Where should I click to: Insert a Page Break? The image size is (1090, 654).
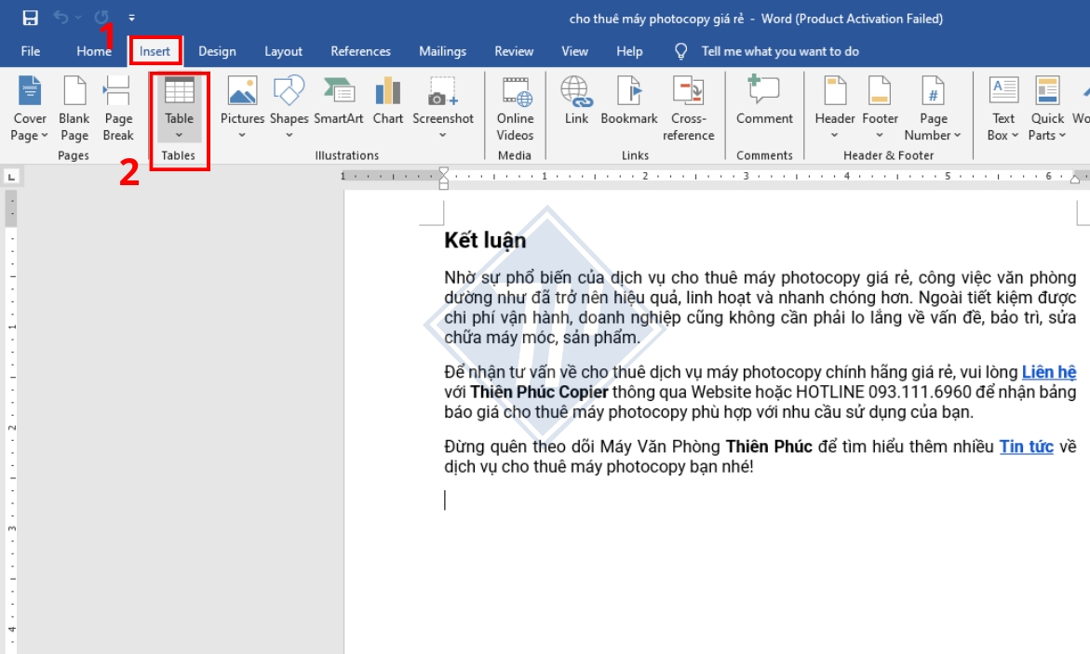tap(118, 108)
